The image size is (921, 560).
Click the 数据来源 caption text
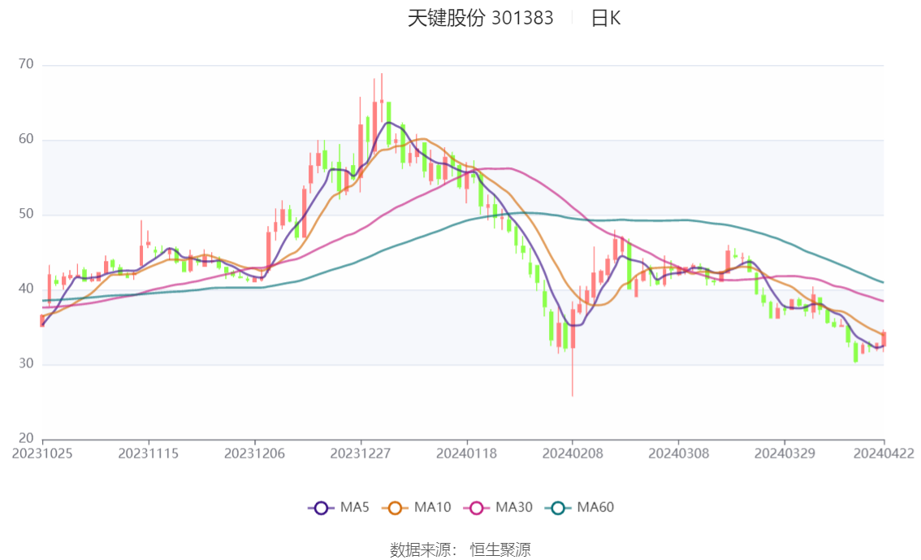[x=422, y=550]
